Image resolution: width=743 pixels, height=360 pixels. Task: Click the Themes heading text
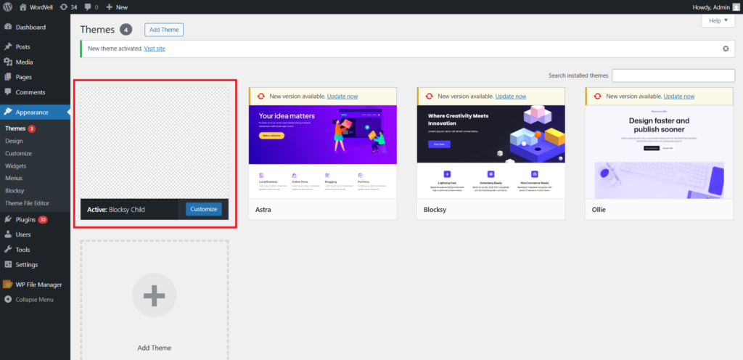[x=98, y=29]
